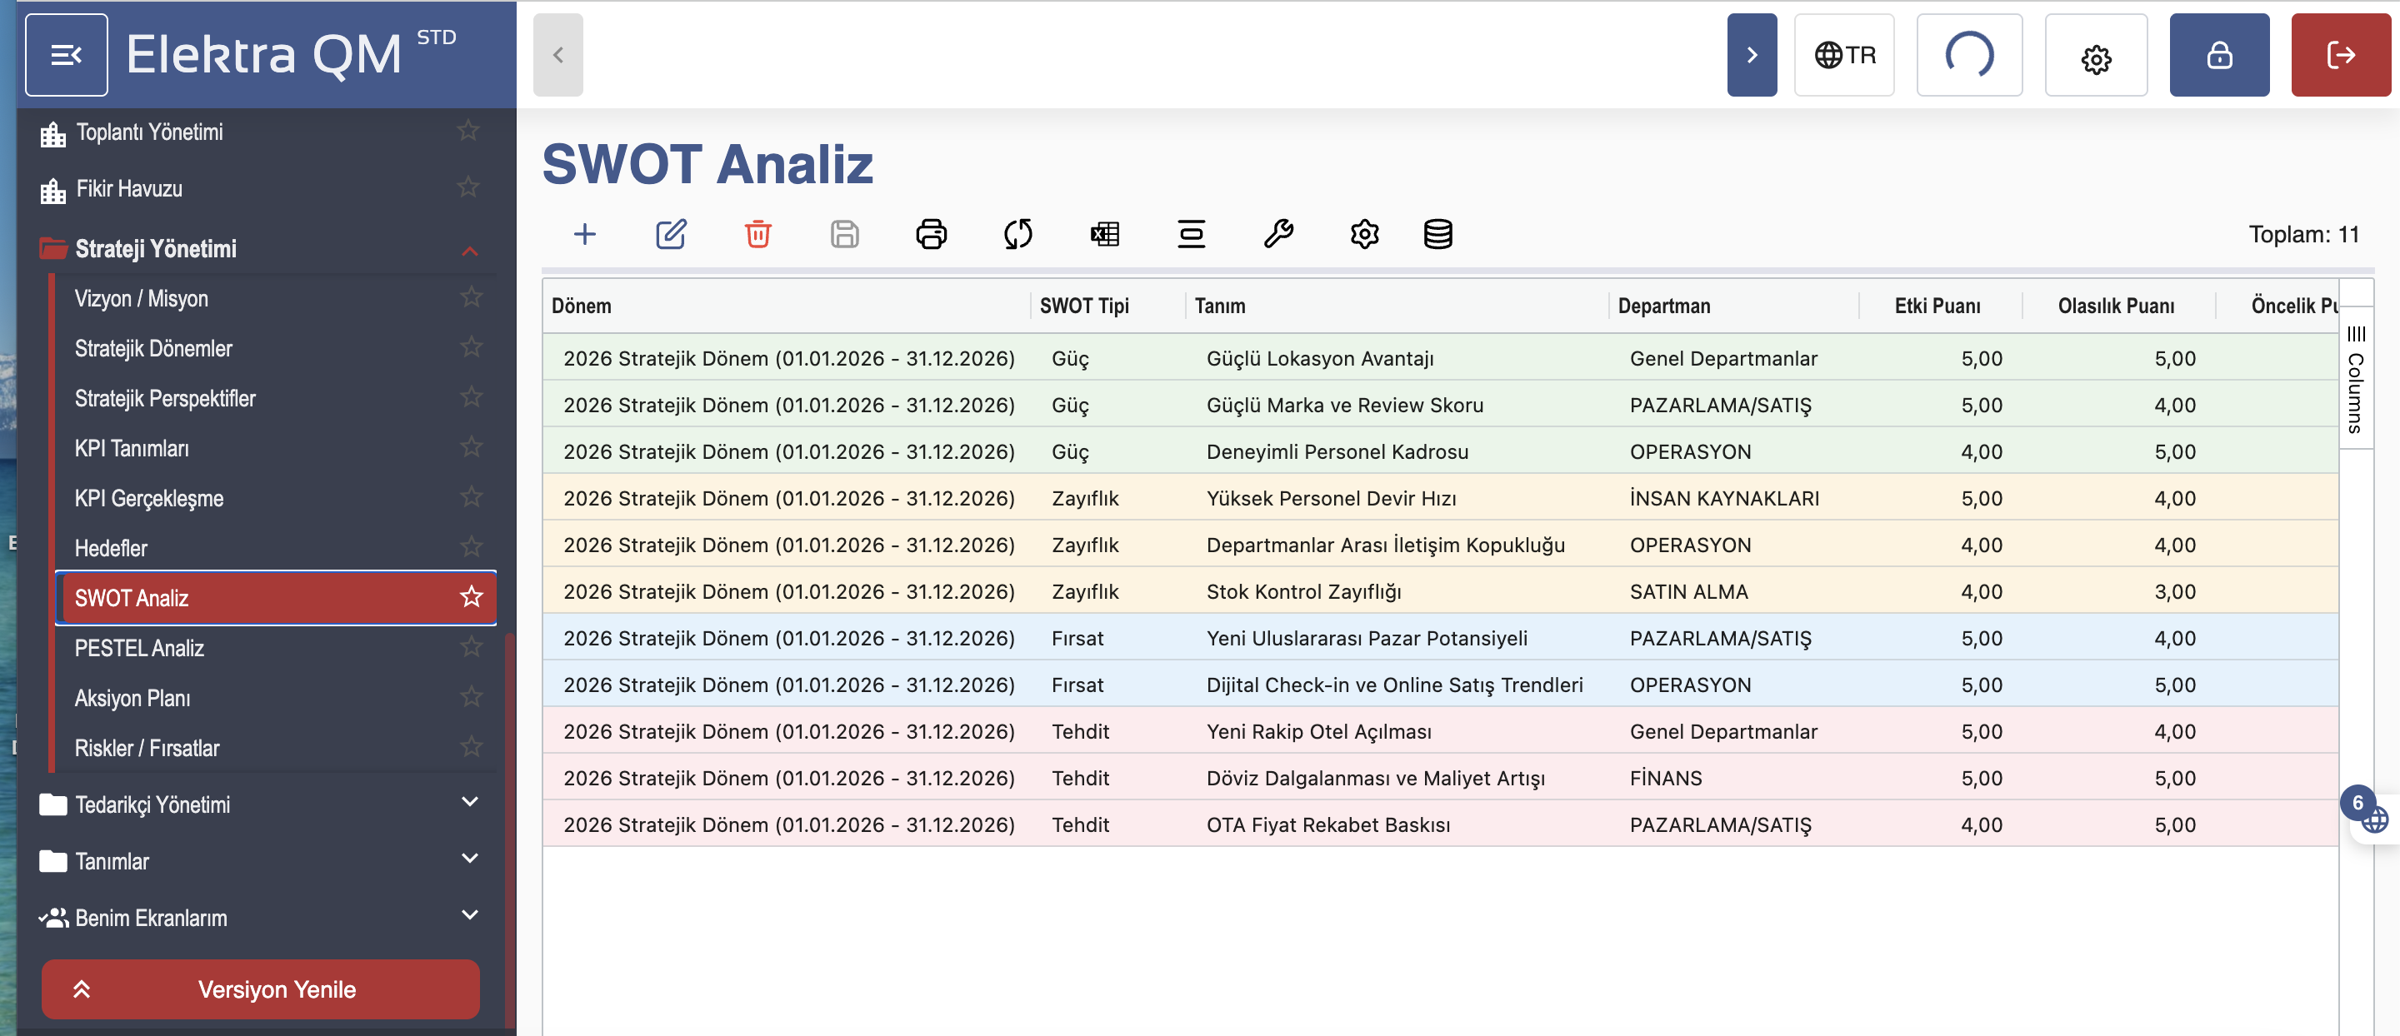Expand the Benim Ekranlarım section
2400x1036 pixels.
click(x=469, y=916)
